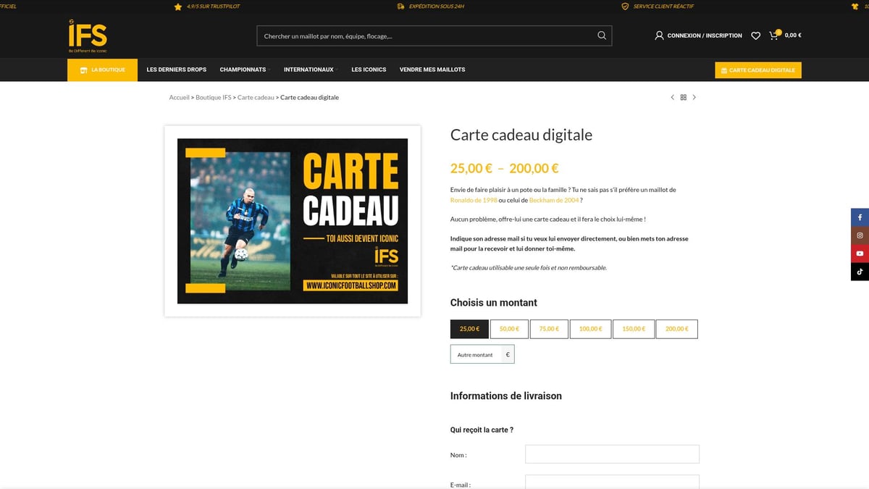Click the user account icon
The width and height of the screenshot is (869, 489).
pyautogui.click(x=659, y=35)
